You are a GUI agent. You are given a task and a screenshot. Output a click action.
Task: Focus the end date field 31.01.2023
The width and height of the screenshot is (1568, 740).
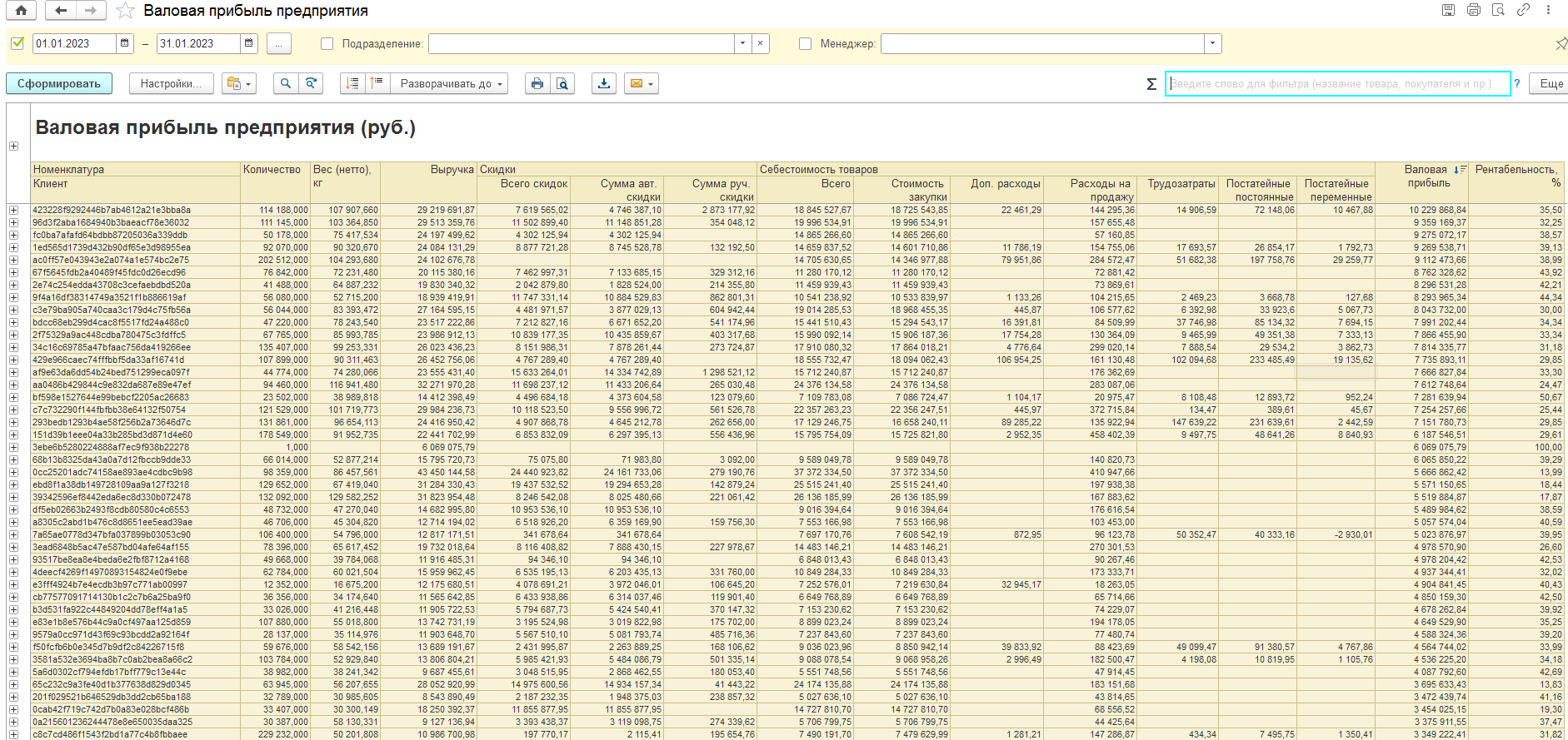[x=198, y=43]
